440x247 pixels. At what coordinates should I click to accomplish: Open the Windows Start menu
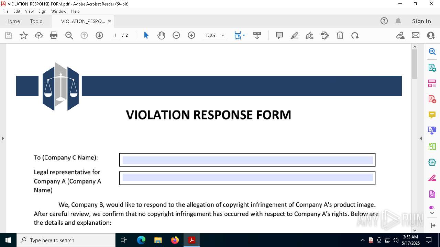point(8,240)
